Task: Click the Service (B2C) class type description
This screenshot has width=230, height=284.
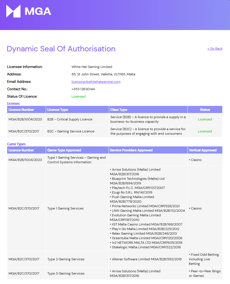Action: 148,131
